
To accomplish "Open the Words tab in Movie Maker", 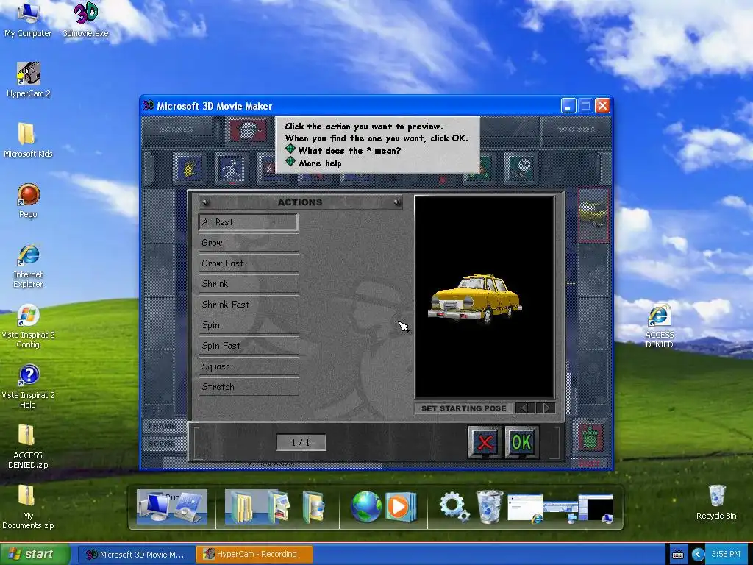I will pyautogui.click(x=576, y=129).
